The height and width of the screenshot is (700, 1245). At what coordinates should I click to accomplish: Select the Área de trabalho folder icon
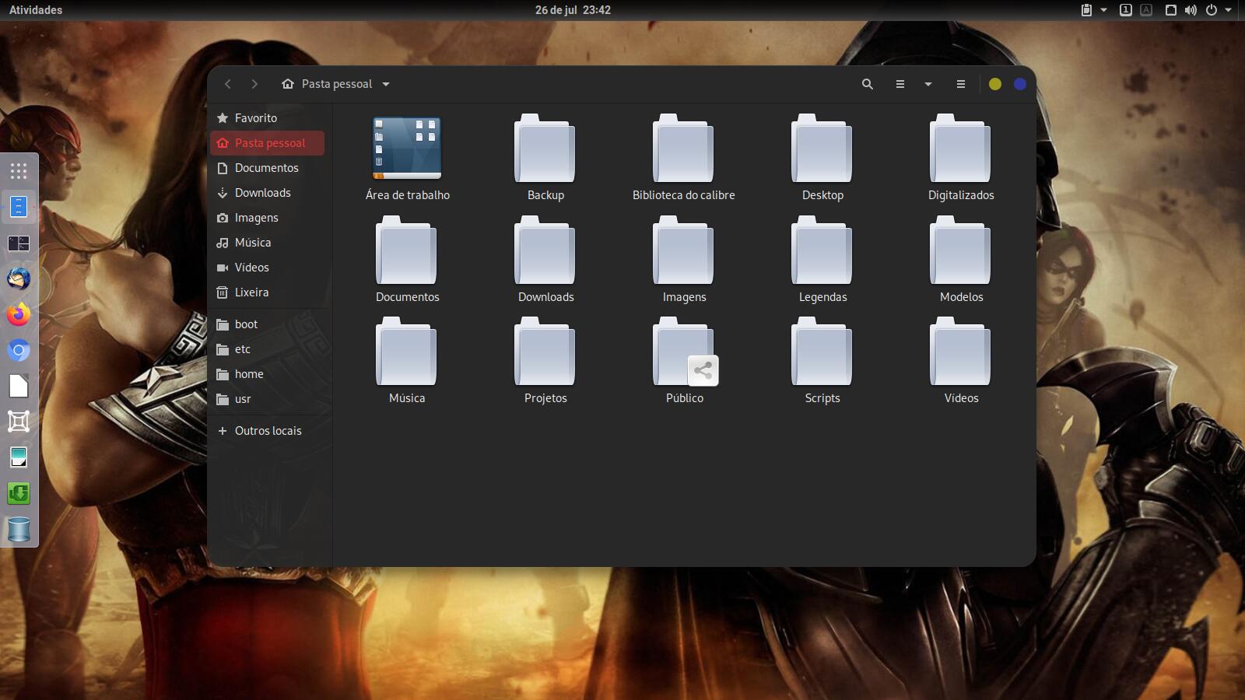(407, 149)
